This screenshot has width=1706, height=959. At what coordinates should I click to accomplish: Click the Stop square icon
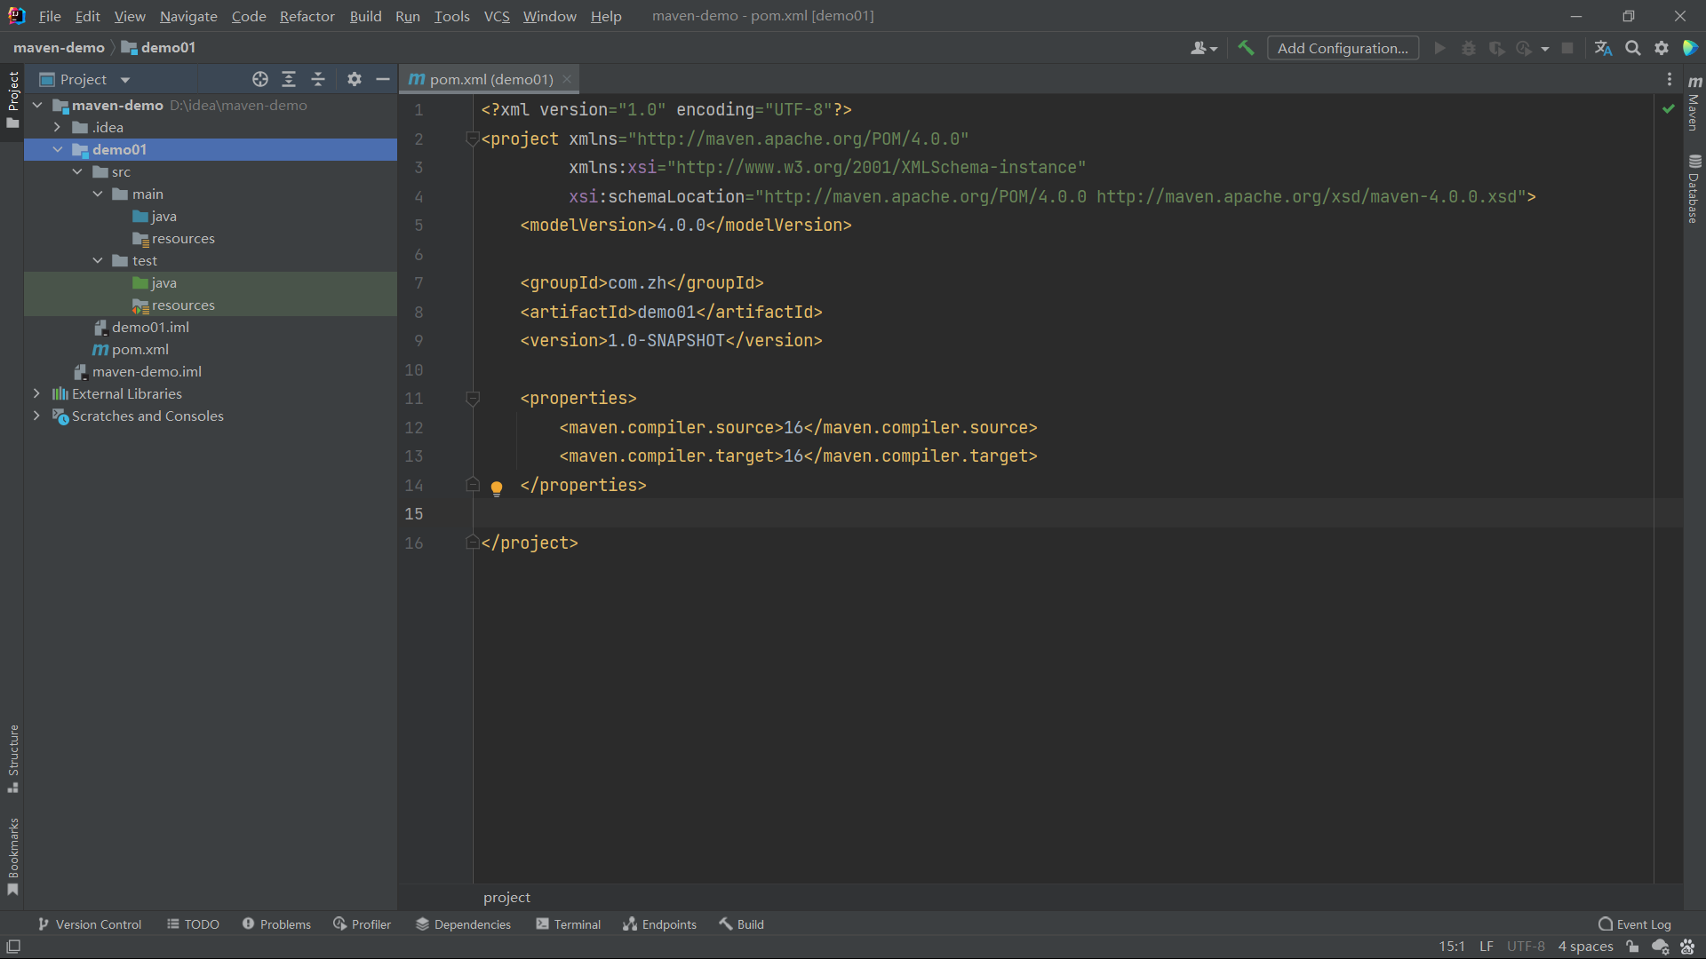1567,48
